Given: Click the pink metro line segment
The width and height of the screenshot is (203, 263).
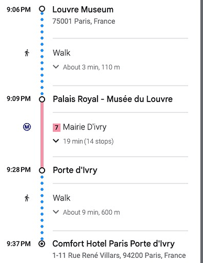Looking at the screenshot, I should click(42, 135).
